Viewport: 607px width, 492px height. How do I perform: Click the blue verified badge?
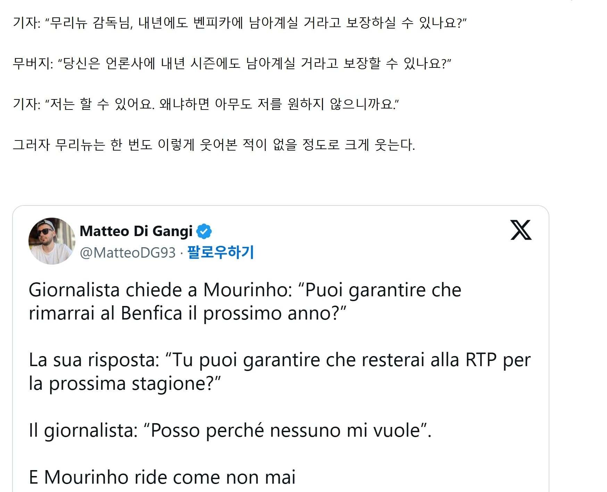tap(204, 231)
